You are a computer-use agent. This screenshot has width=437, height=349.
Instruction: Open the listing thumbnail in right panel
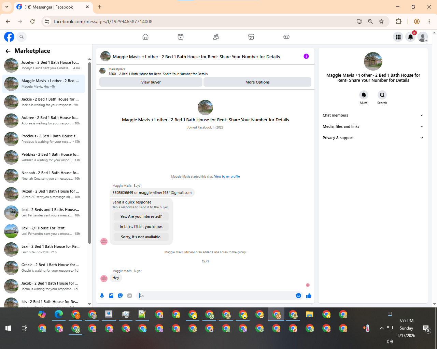coord(373,61)
